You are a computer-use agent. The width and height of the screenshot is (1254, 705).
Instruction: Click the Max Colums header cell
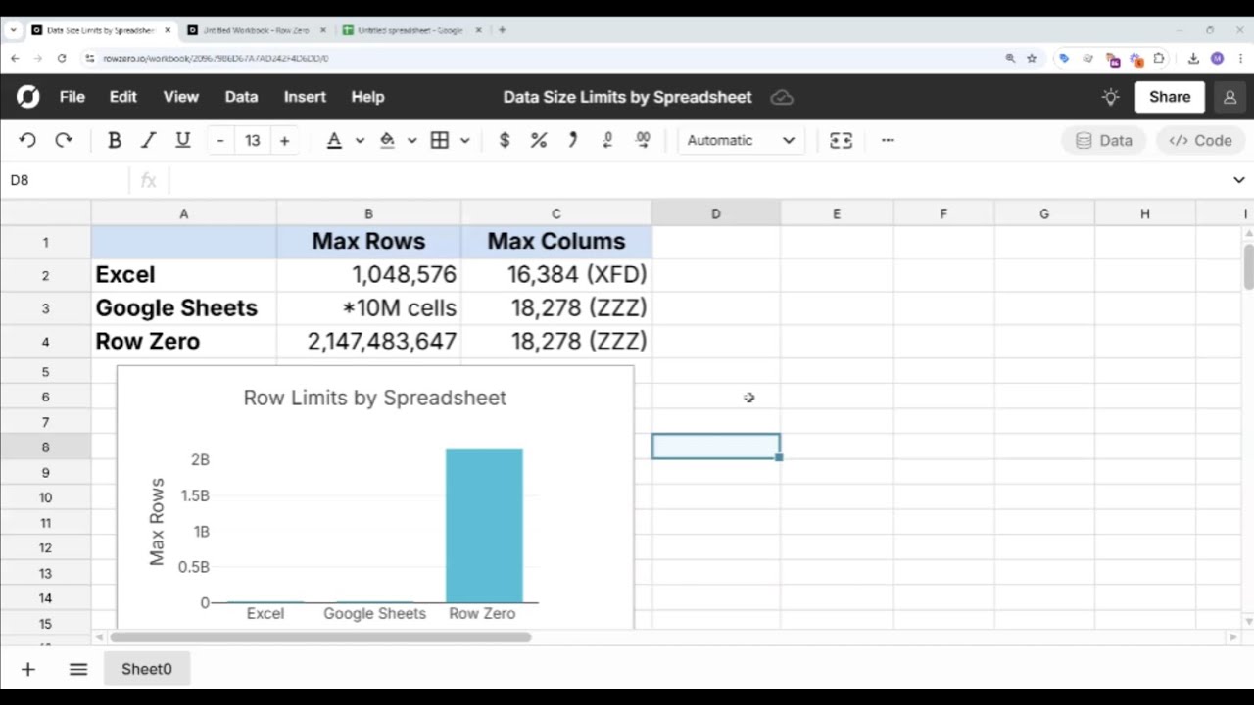point(555,241)
